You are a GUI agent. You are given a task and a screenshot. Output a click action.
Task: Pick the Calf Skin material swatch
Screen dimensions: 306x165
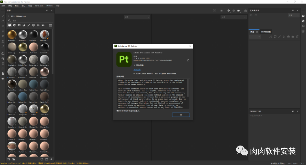[x=33, y=47]
